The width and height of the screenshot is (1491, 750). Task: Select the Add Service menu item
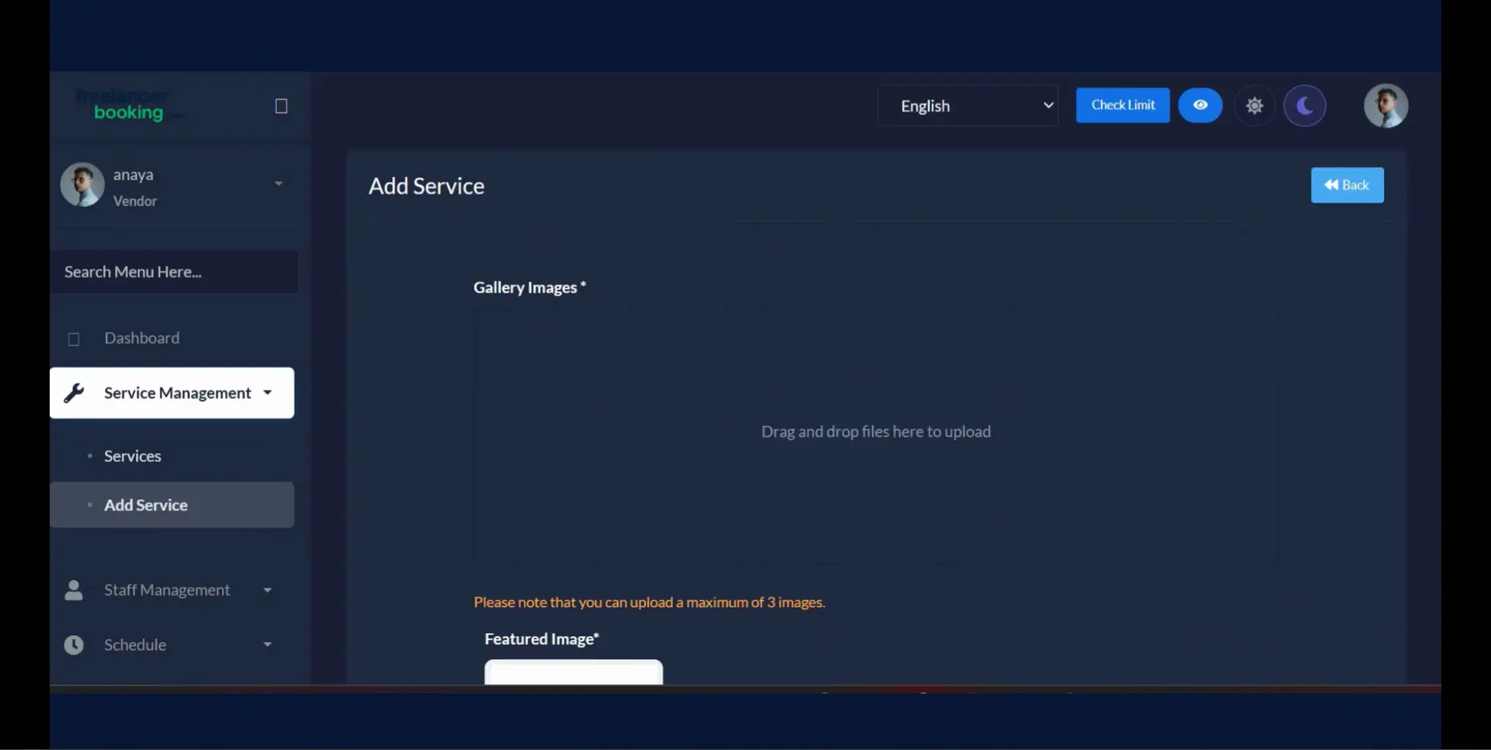(x=146, y=505)
